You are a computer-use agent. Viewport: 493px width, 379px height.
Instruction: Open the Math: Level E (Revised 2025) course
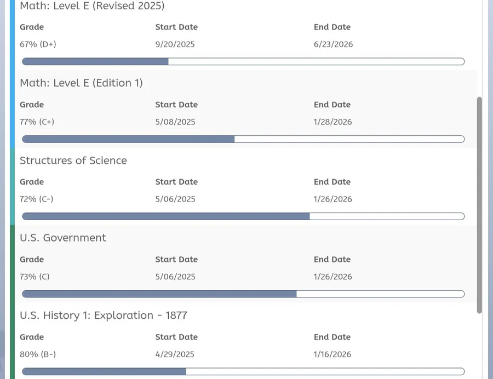click(x=92, y=6)
